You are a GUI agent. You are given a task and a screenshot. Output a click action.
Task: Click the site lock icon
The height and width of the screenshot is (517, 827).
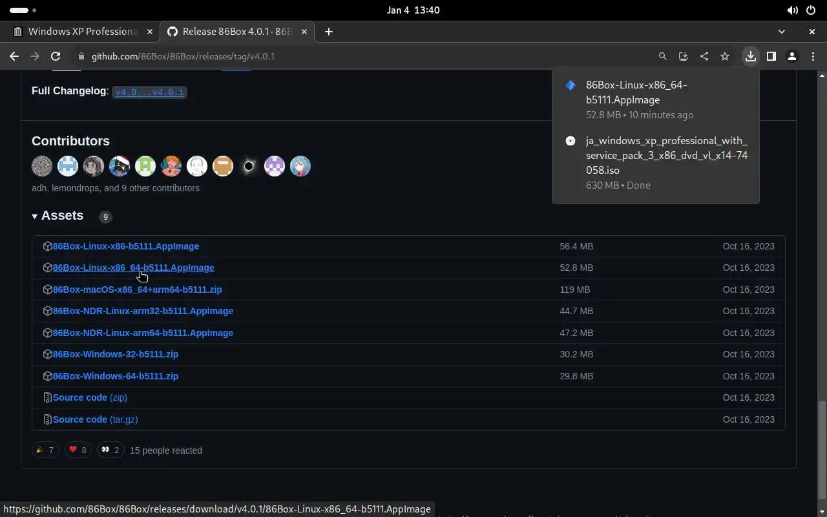click(81, 56)
